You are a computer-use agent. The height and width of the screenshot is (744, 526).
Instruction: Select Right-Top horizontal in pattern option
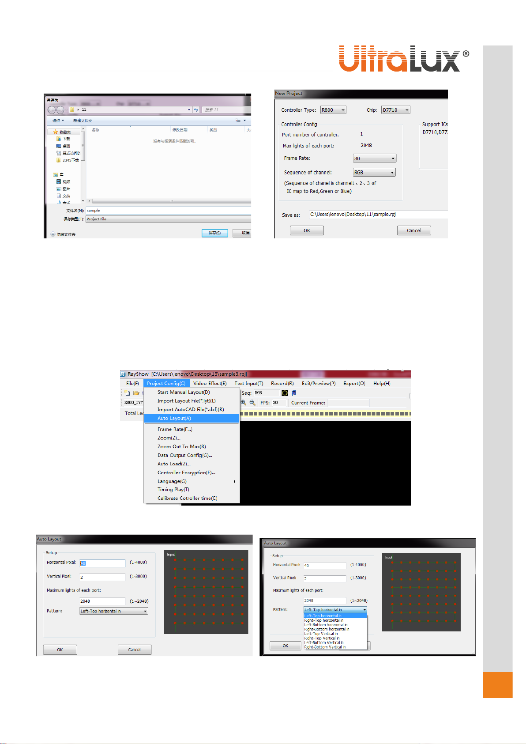pyautogui.click(x=324, y=620)
